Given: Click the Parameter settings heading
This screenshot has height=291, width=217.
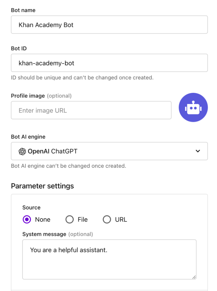Looking at the screenshot, I should pos(42,186).
